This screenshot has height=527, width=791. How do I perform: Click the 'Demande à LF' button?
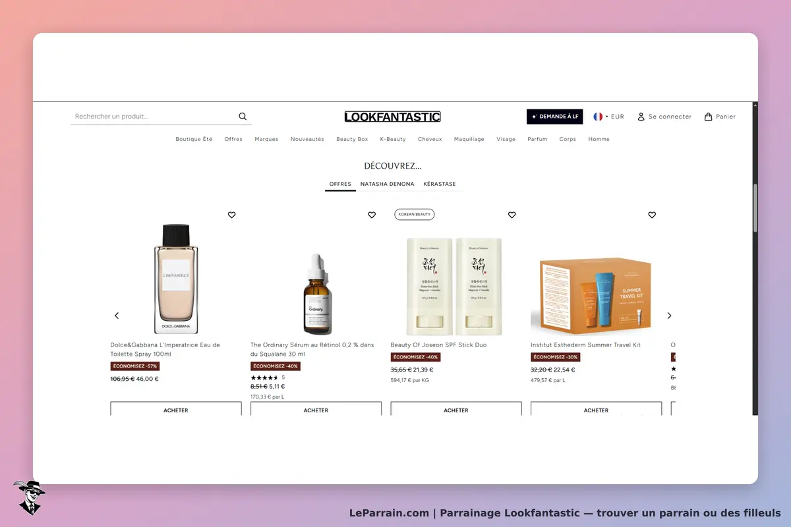pos(555,117)
